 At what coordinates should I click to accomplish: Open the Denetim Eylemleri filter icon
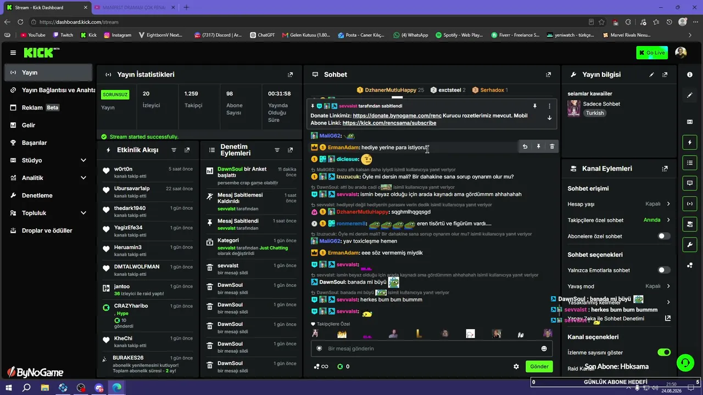277,150
